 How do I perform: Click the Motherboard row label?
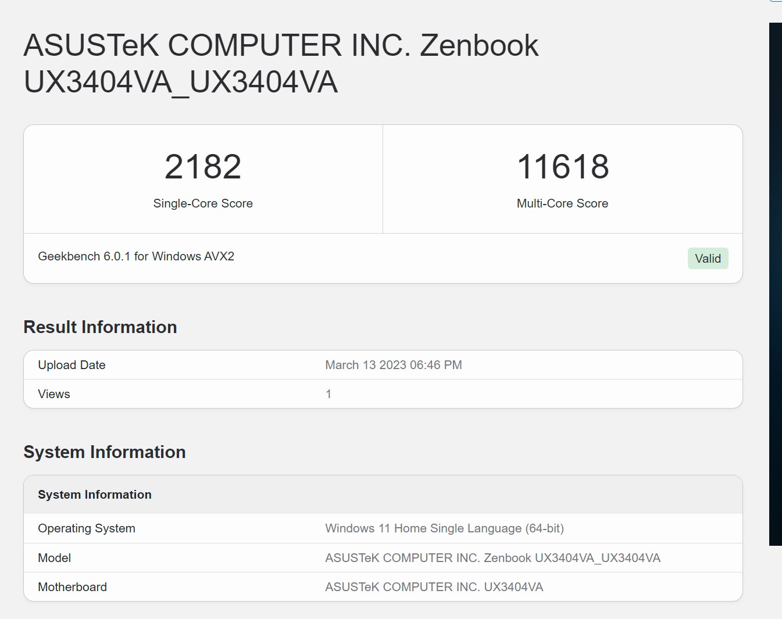click(73, 587)
